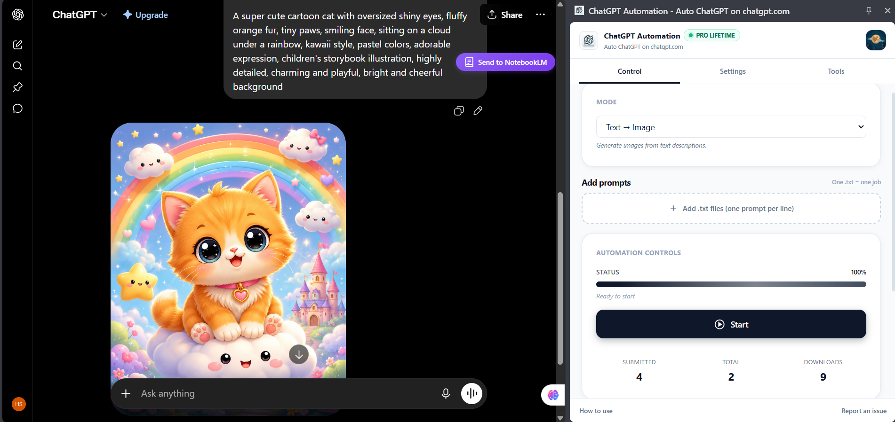Switch to the Control tab
The width and height of the screenshot is (895, 422).
tap(630, 71)
